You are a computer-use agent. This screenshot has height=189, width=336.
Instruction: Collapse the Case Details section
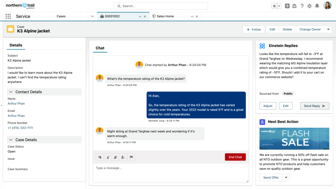click(11, 140)
